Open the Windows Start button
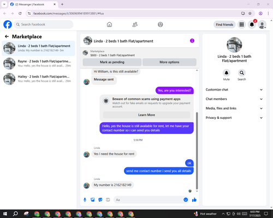This screenshot has width=273, height=218. tap(5, 214)
